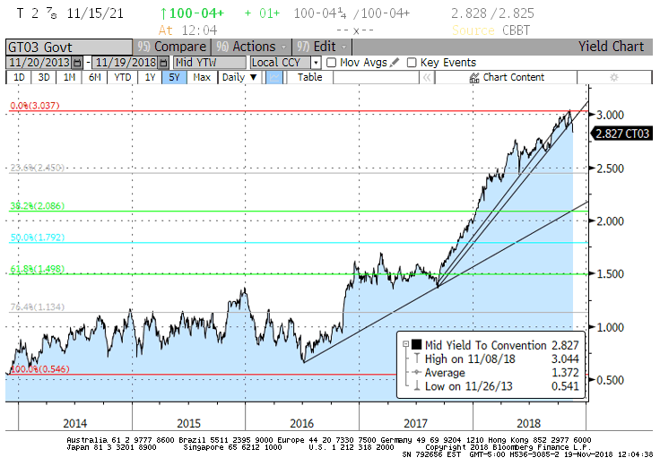
Task: Switch to the 1Y range tab
Action: click(151, 77)
